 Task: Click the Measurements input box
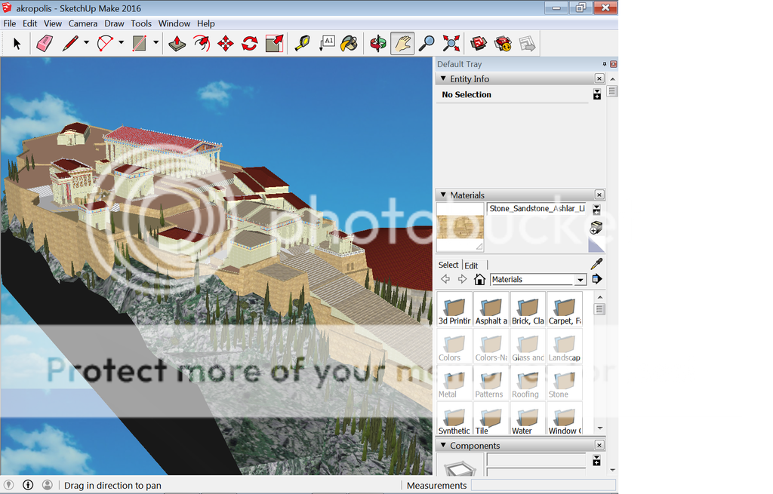coord(544,485)
